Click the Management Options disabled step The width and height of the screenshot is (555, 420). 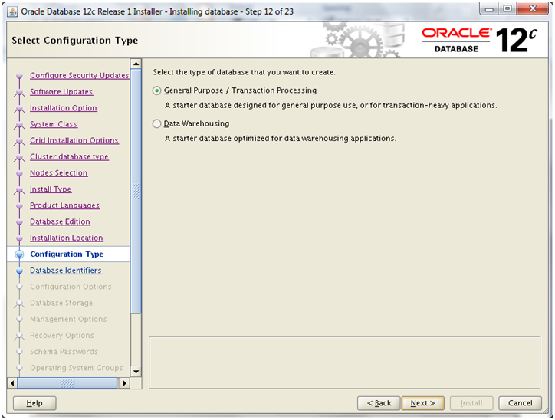[x=68, y=319]
